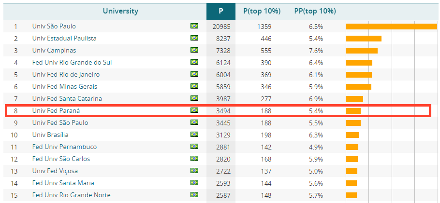This screenshot has width=440, height=203.
Task: Open Fed Univ Santa Maria link
Action: (63, 183)
